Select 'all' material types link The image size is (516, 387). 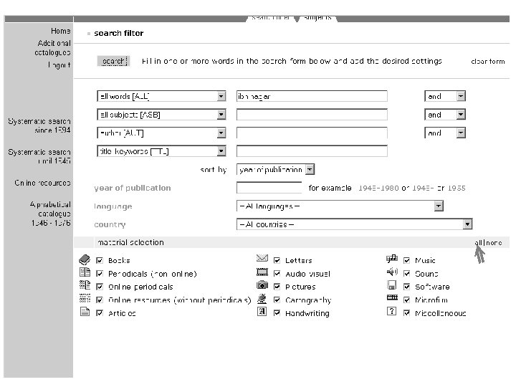(x=478, y=243)
